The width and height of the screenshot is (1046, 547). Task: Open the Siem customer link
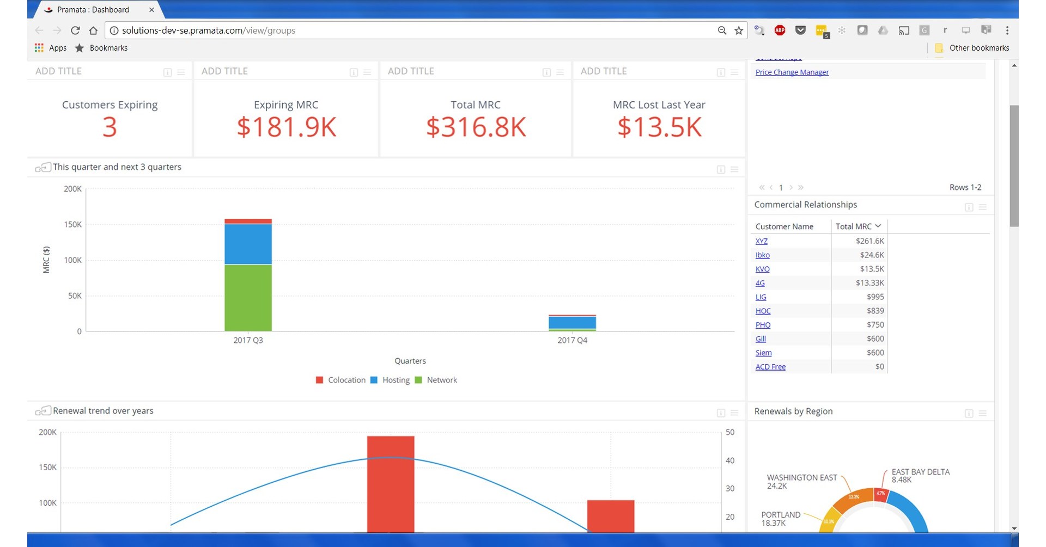coord(764,353)
